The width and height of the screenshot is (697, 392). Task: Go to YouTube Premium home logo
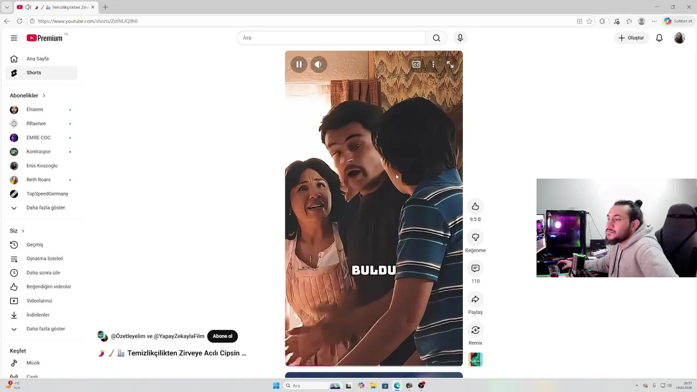coord(45,38)
